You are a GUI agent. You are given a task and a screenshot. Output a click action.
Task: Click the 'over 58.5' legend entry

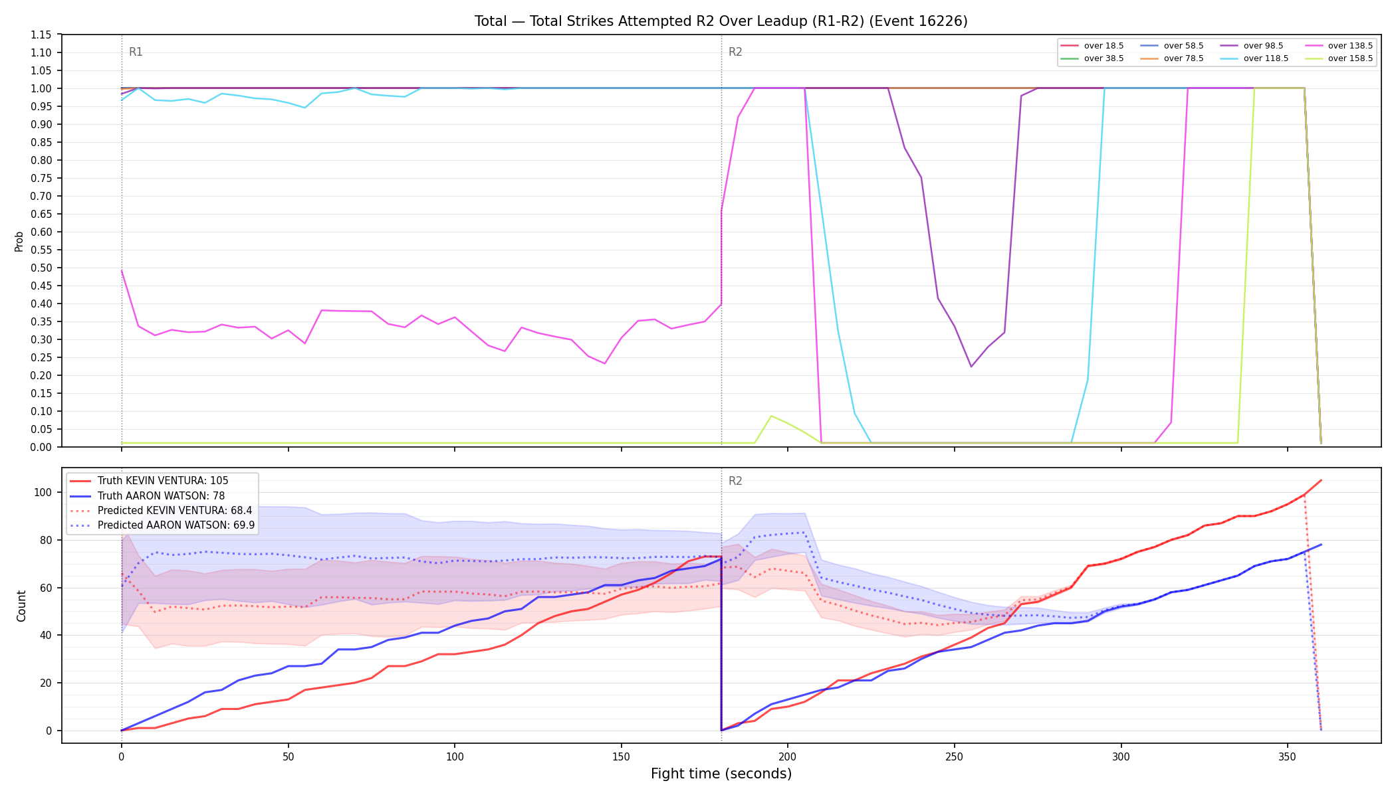pos(1173,46)
